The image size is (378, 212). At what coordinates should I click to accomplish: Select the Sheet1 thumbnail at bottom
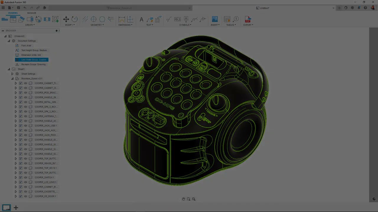(x=6, y=208)
